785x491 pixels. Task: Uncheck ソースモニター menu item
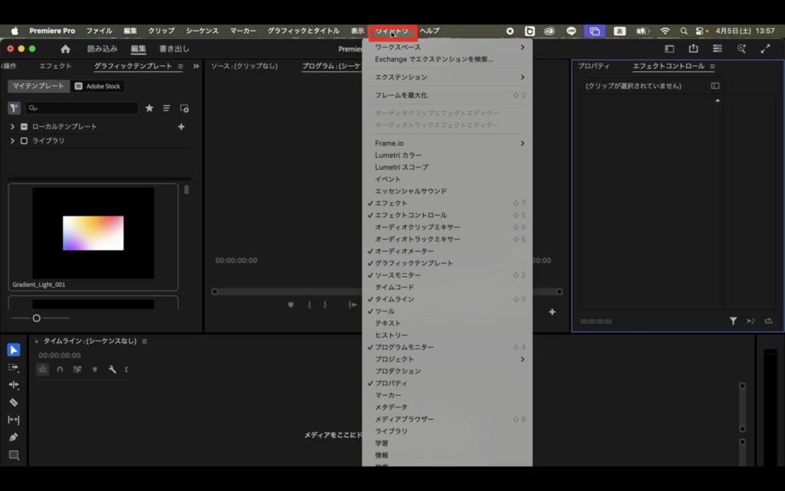tap(448, 275)
